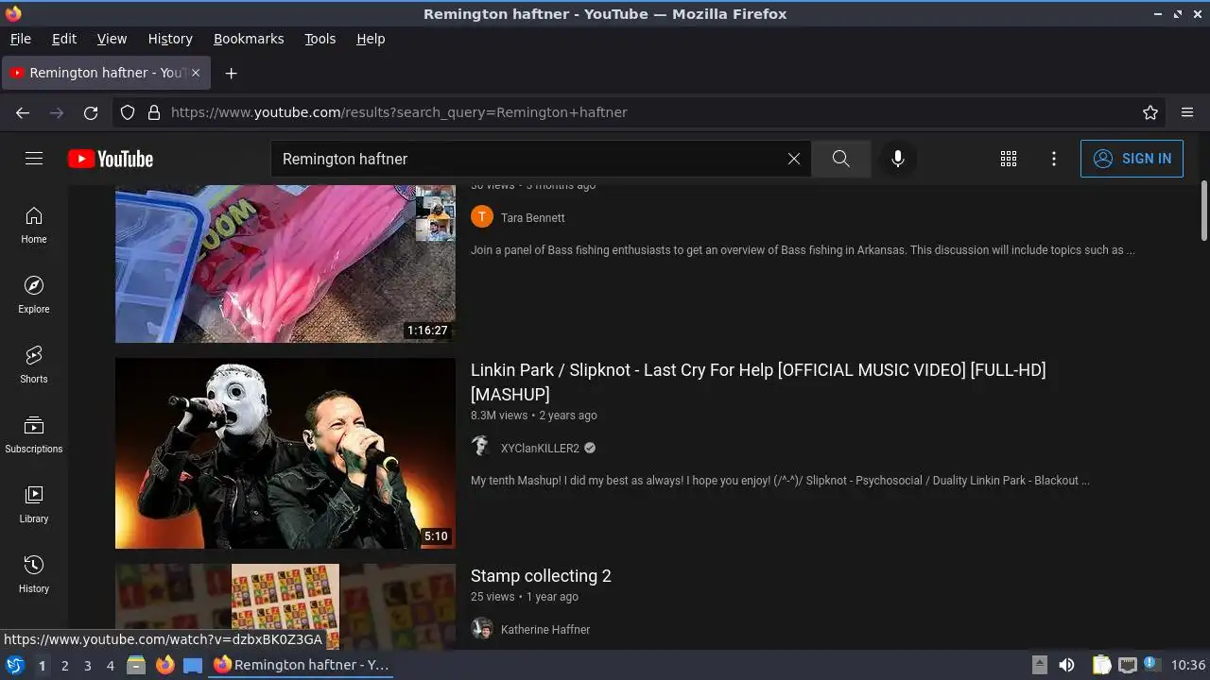Click the taskbar clock showing 10:36

tap(1188, 665)
